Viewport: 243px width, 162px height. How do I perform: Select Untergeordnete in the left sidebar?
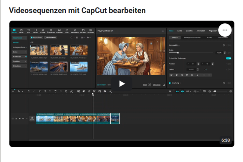(20, 47)
